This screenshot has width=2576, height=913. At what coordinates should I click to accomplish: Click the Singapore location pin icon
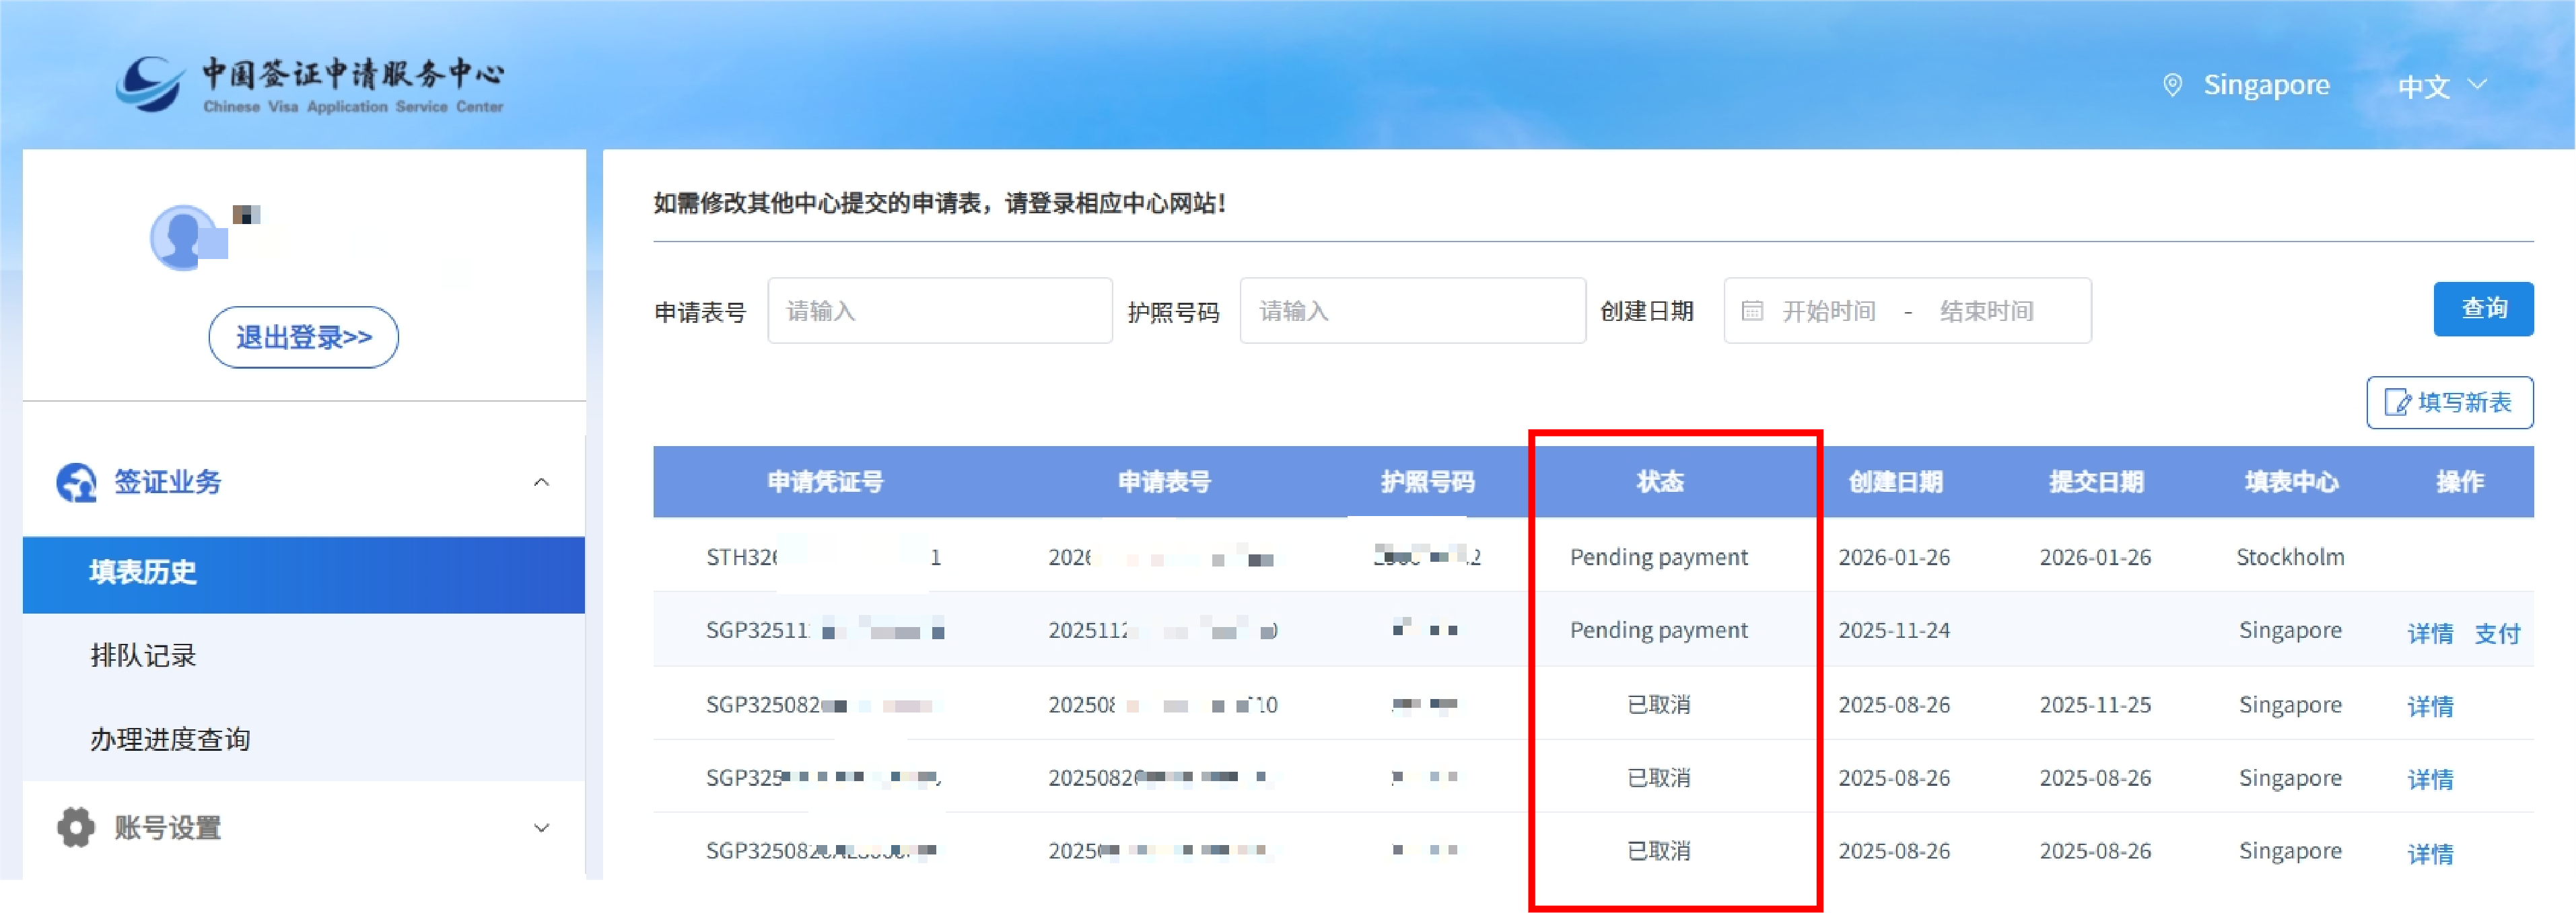tap(2172, 85)
